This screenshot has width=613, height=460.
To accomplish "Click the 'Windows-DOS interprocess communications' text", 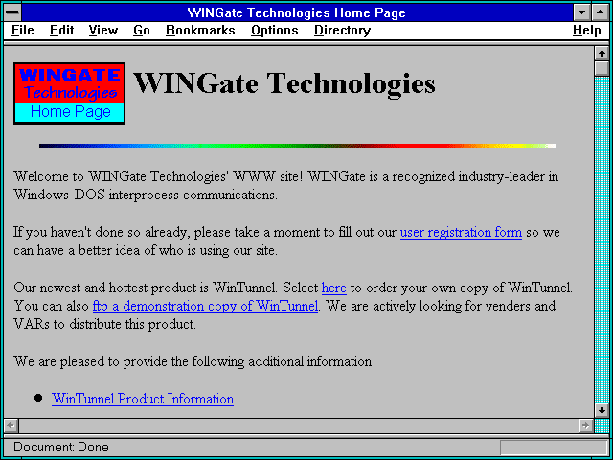I will [x=146, y=195].
